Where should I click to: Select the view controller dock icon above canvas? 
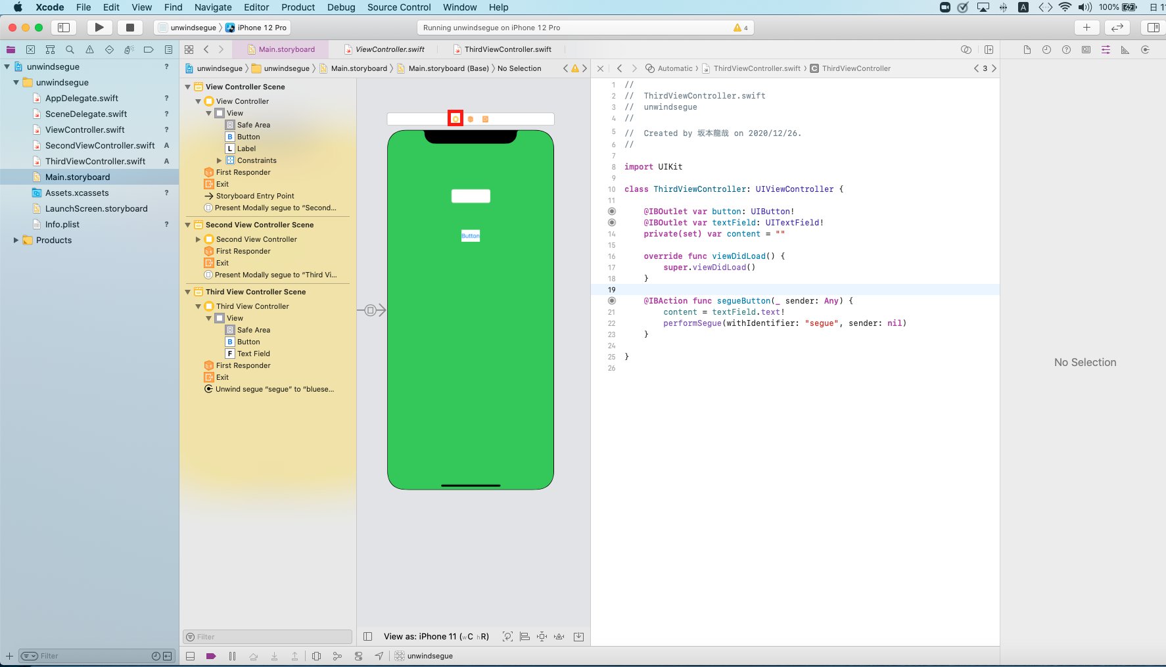point(455,119)
